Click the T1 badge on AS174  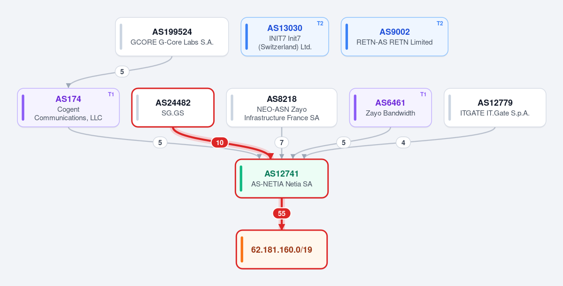coord(111,94)
